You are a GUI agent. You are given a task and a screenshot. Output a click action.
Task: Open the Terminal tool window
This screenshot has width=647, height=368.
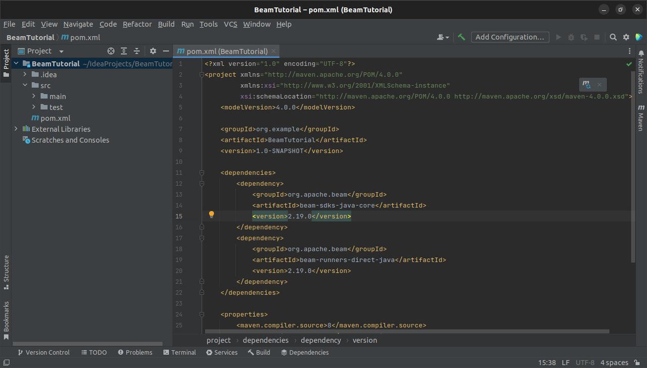pos(179,352)
